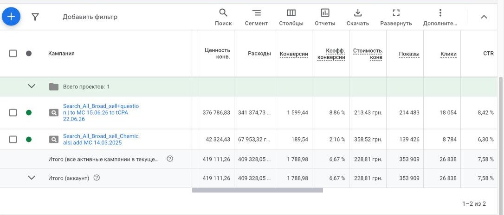Click green status dot of Chemicals campaign
Screen dimensions: 504x215
click(29, 139)
